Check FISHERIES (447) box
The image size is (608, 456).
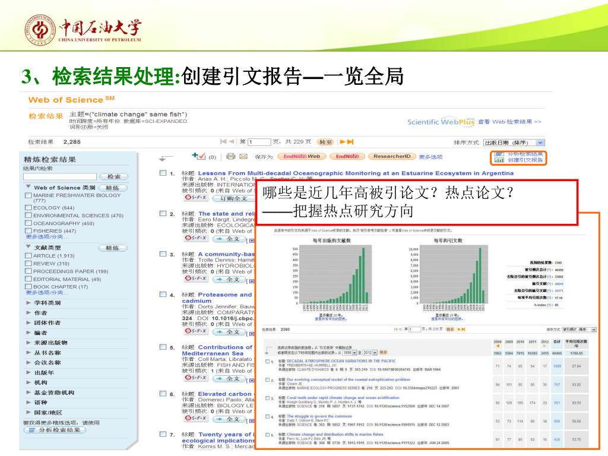pos(28,231)
